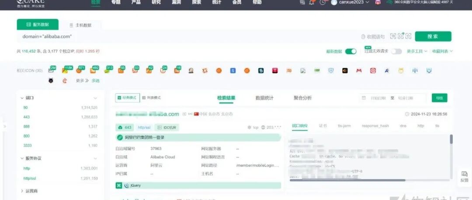Image resolution: width=472 pixels, height=200 pixels.
Task: Click the first icon left of 搜索 button
Action: (393, 36)
